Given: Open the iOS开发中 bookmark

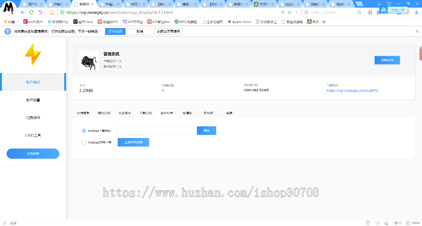Looking at the screenshot, I should (x=33, y=22).
